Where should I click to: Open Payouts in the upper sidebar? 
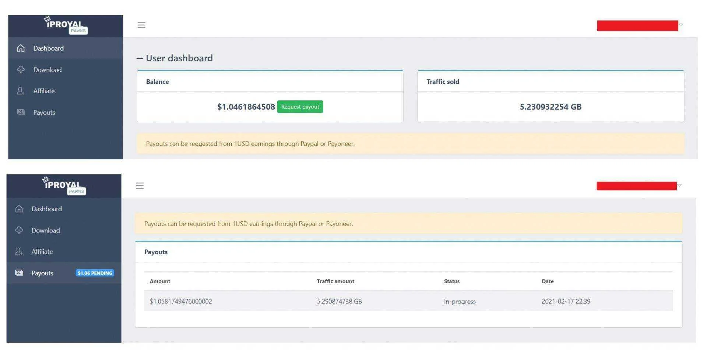click(66, 112)
